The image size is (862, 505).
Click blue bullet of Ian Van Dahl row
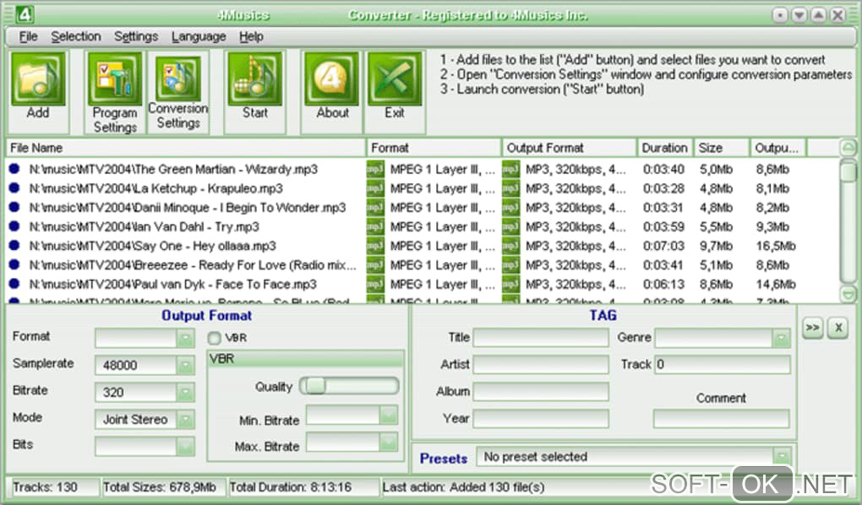click(x=15, y=226)
